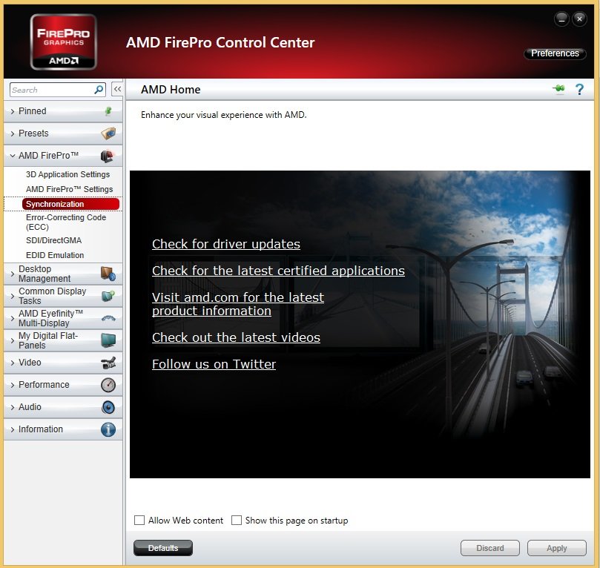Open help with the question mark icon

click(x=579, y=90)
